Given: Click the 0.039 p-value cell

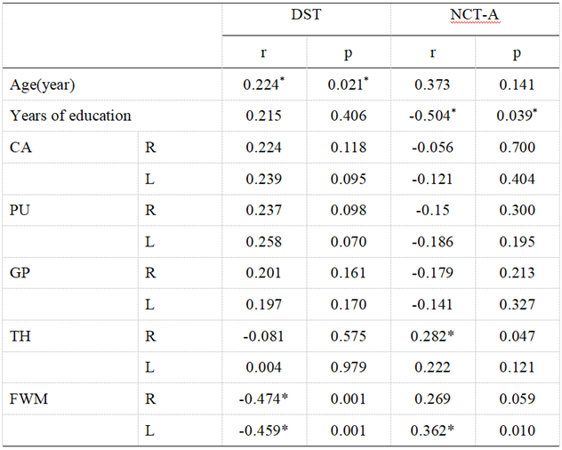Looking at the screenshot, I should click(518, 116).
